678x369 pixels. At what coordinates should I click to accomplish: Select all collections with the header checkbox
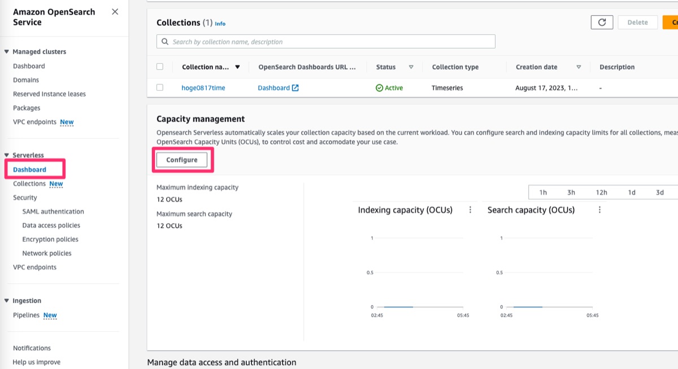159,67
